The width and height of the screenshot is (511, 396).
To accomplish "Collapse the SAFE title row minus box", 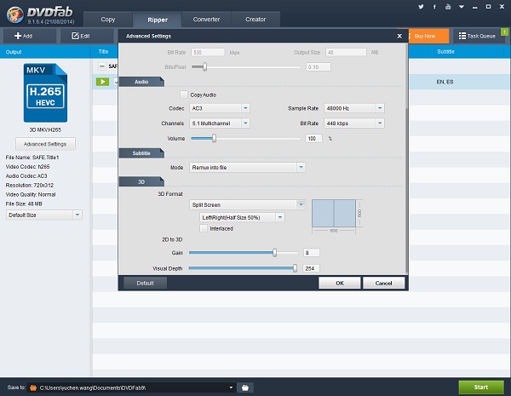I will pos(101,66).
